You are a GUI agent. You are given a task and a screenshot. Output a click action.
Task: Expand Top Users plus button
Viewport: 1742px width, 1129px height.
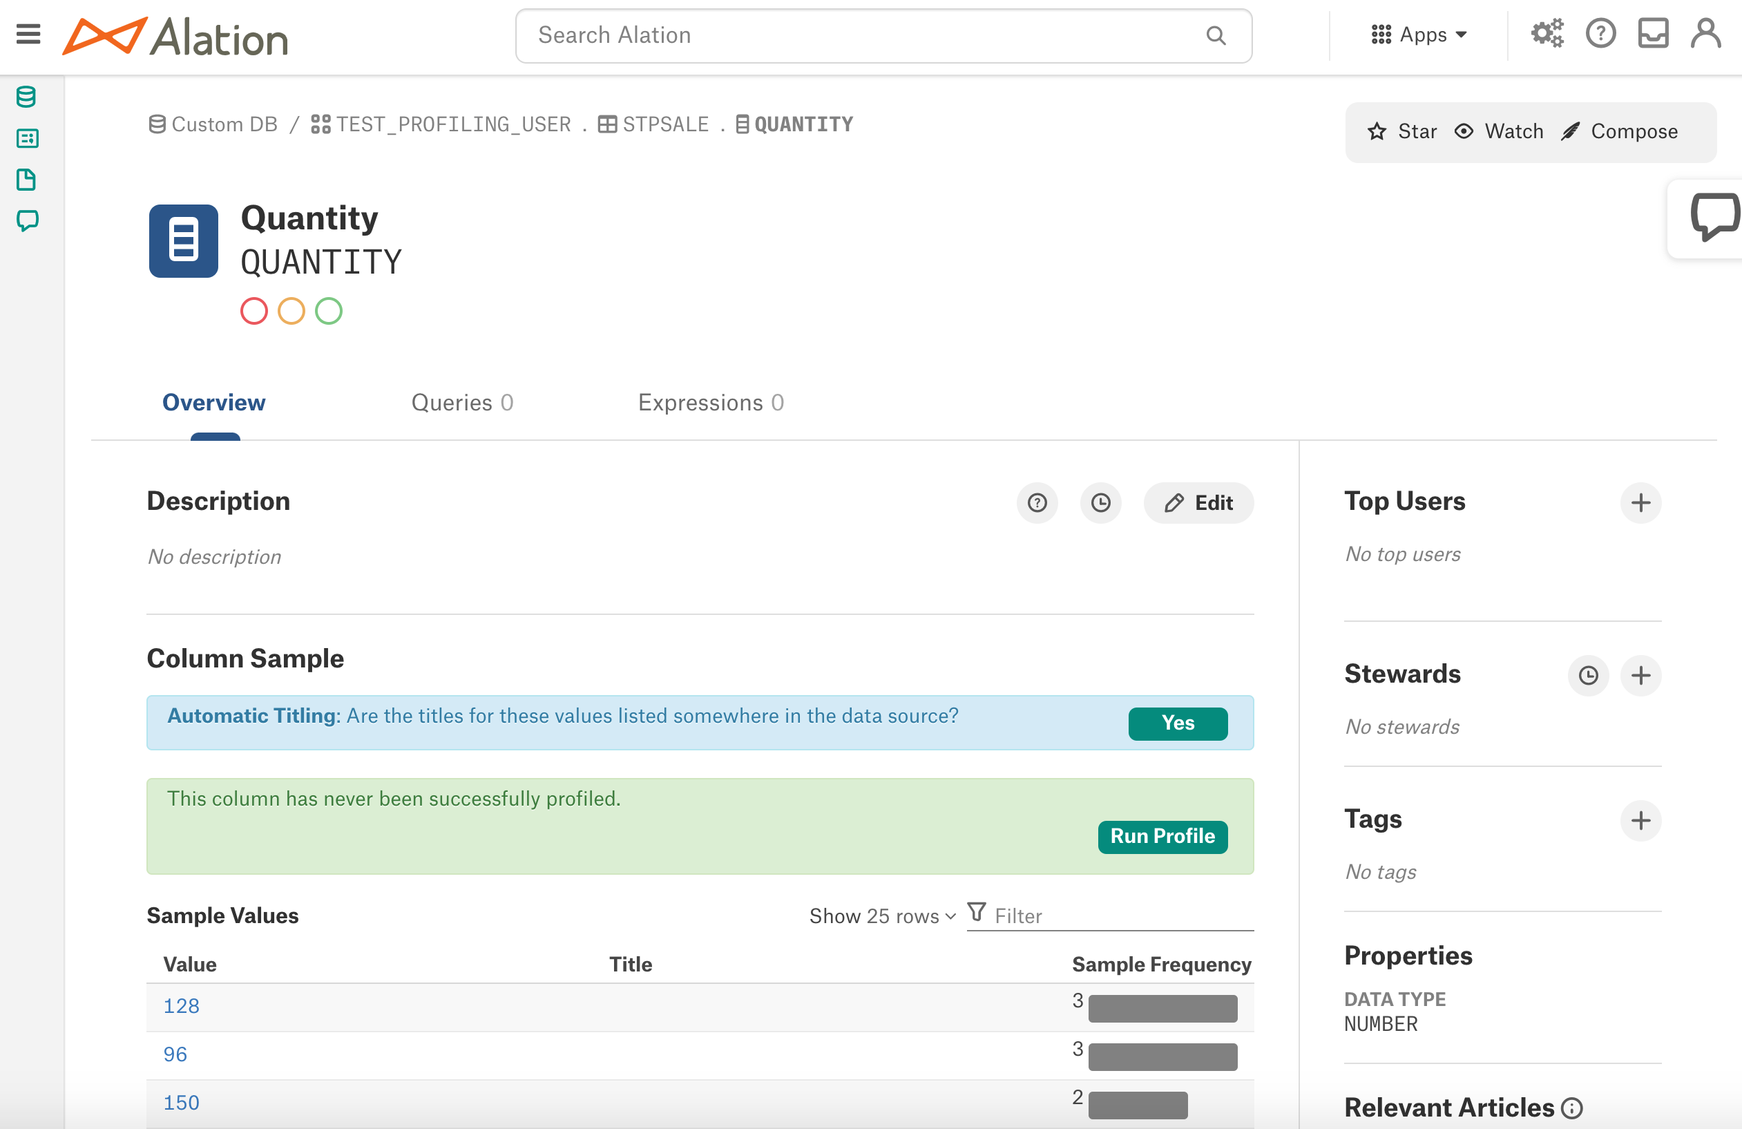pyautogui.click(x=1639, y=502)
